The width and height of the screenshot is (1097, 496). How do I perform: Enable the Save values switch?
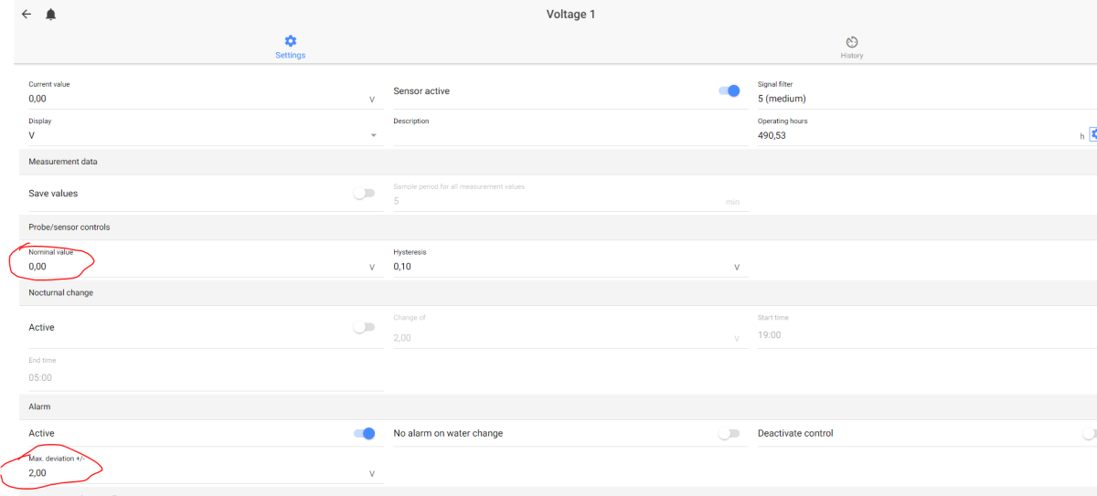[364, 194]
